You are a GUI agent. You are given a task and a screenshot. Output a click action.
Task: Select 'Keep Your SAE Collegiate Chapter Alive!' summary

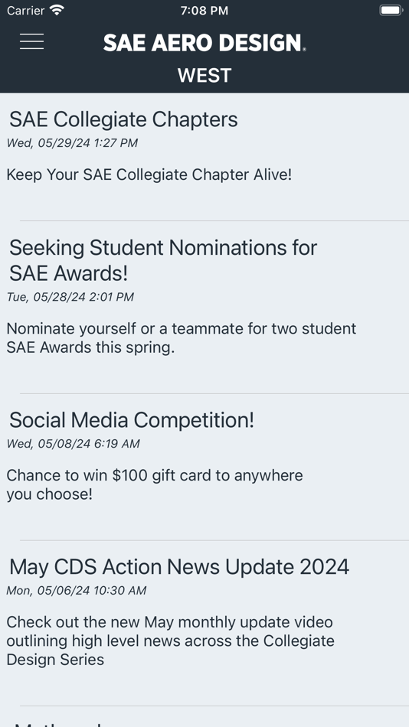tap(149, 174)
